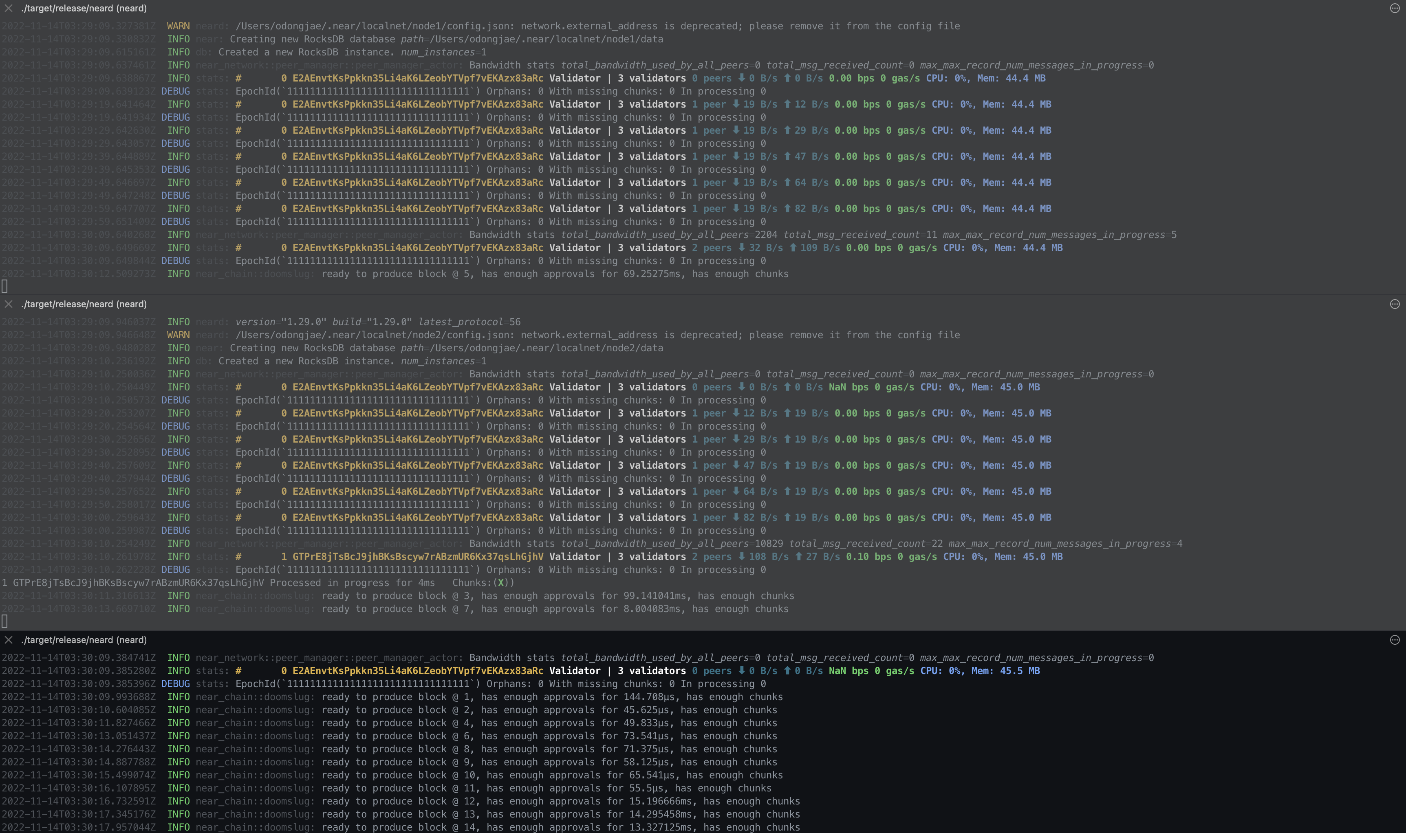Click the cursor box in the middle pane
Viewport: 1406px width, 833px height.
pyautogui.click(x=4, y=621)
